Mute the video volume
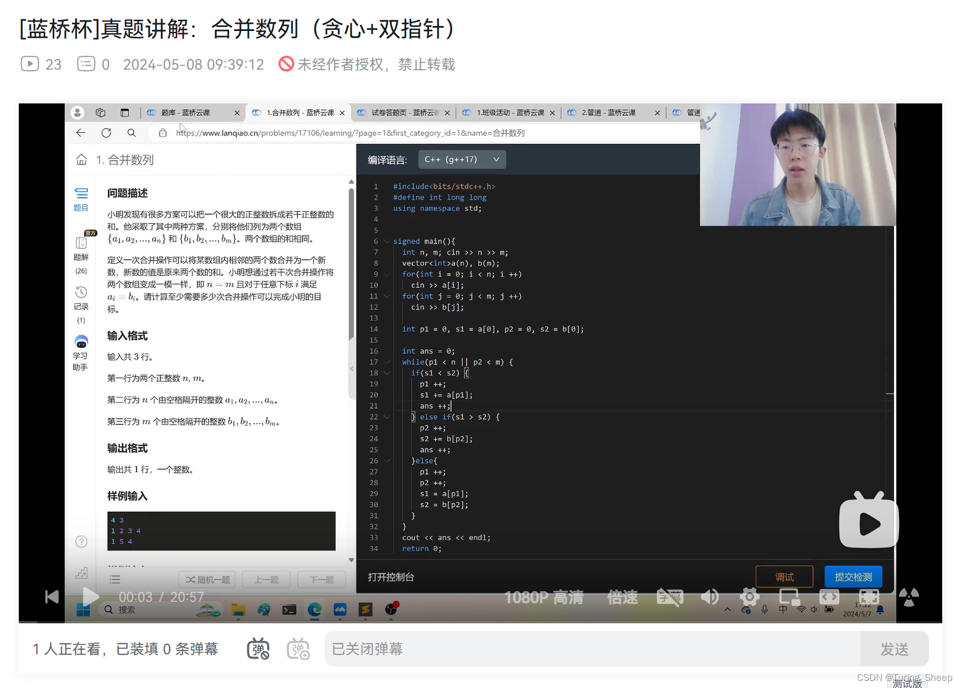 point(709,597)
